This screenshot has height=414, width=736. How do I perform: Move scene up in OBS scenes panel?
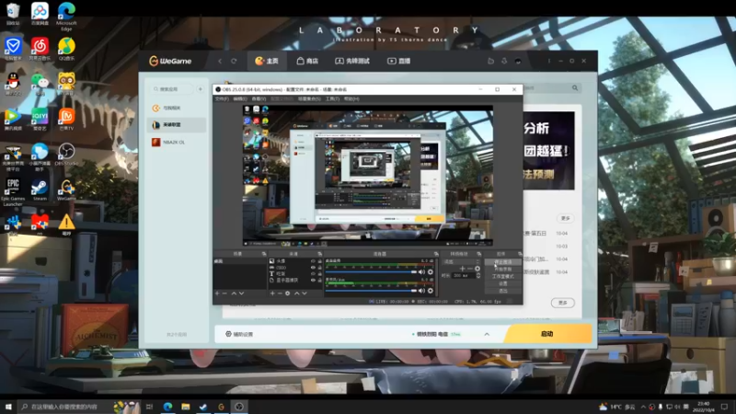(x=234, y=293)
